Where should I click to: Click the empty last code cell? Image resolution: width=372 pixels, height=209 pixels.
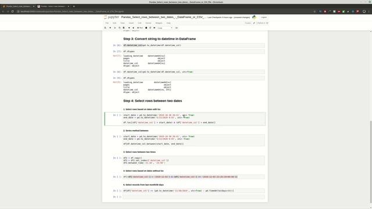click(x=194, y=197)
